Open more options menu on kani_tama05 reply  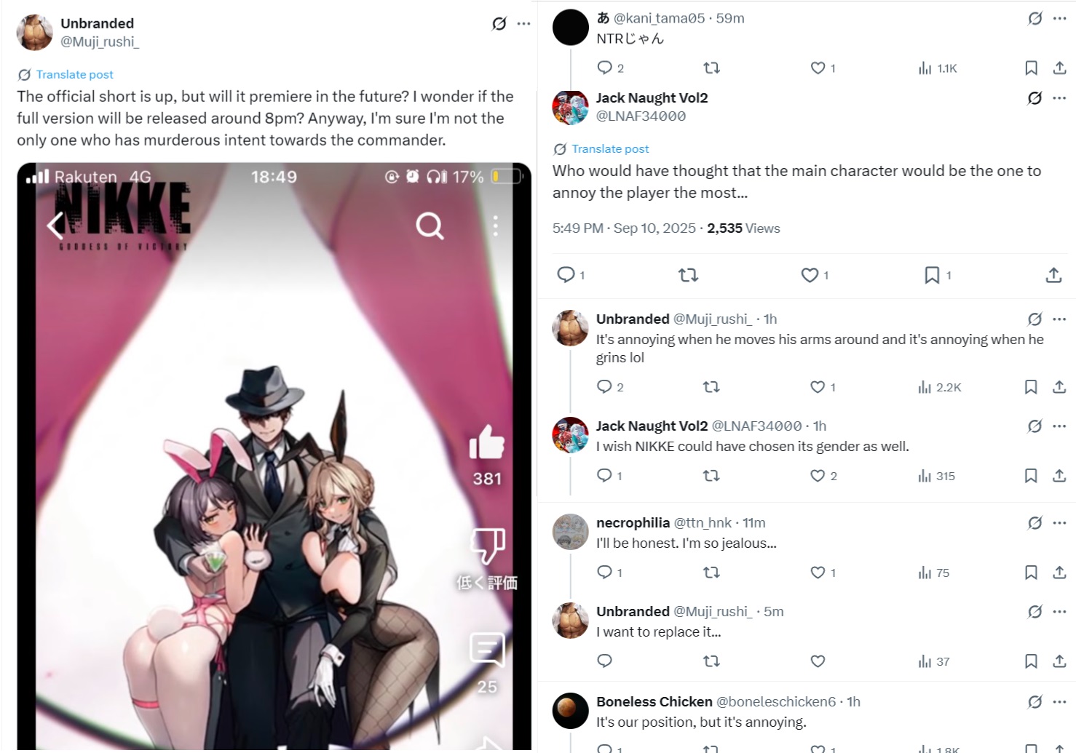click(x=1059, y=18)
